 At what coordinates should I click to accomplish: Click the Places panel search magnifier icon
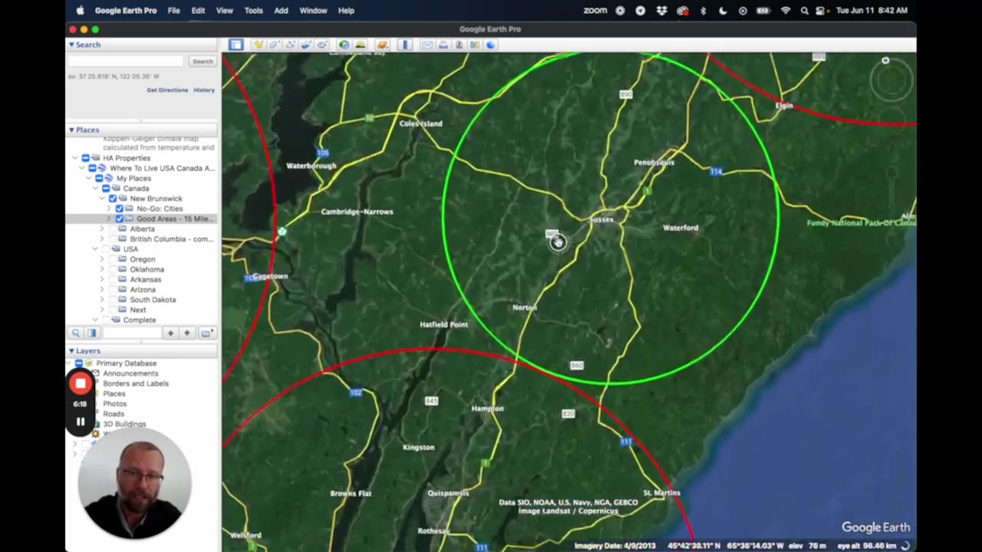pos(76,333)
